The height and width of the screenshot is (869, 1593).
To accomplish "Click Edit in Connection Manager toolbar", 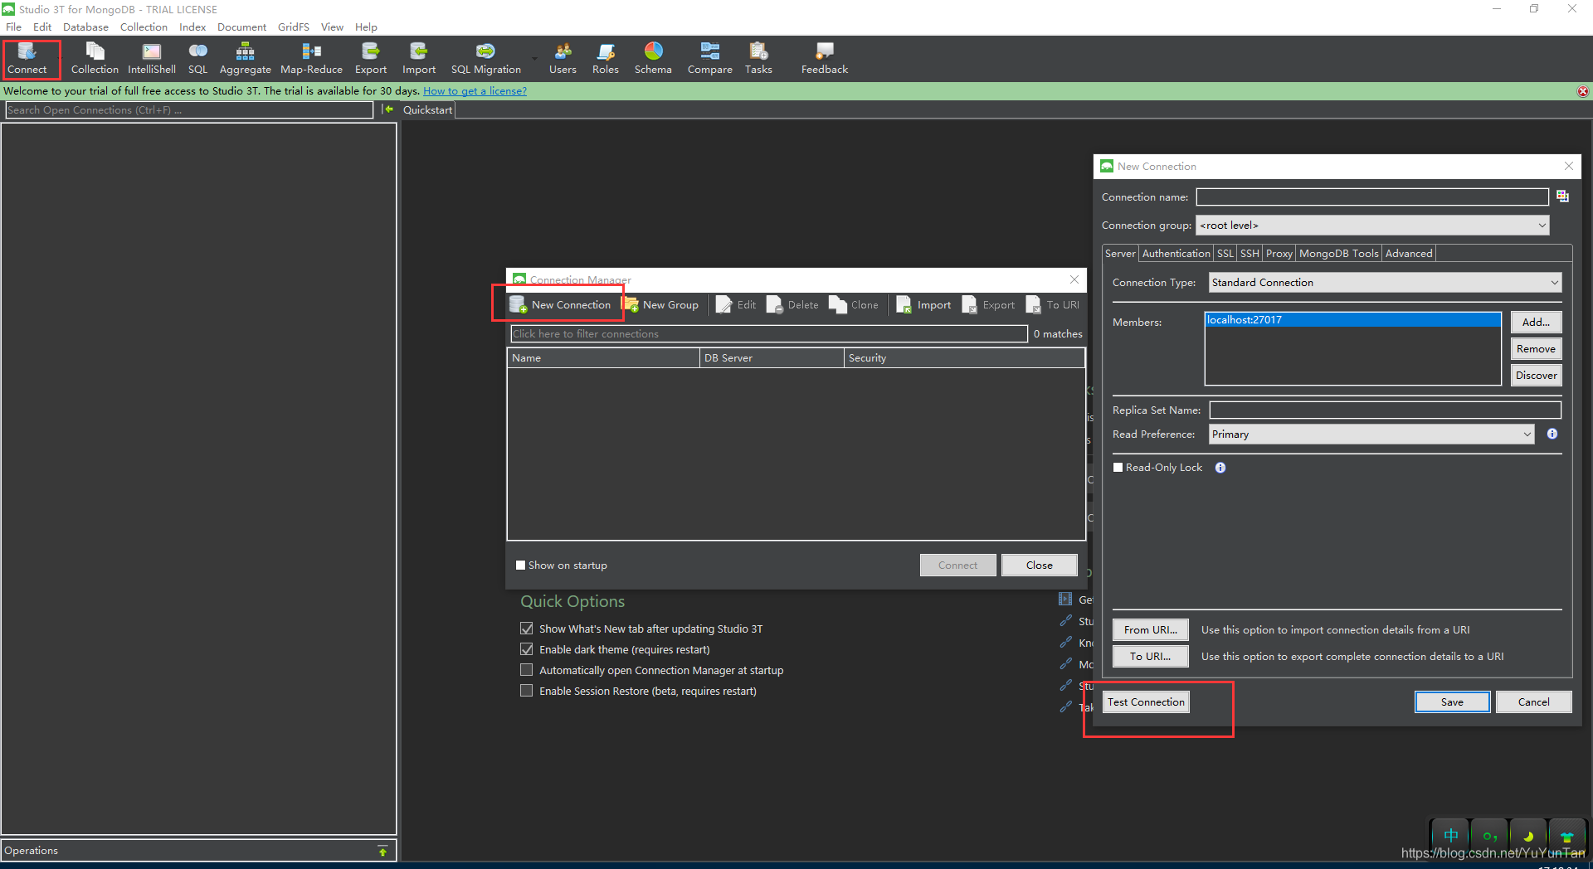I will [736, 305].
